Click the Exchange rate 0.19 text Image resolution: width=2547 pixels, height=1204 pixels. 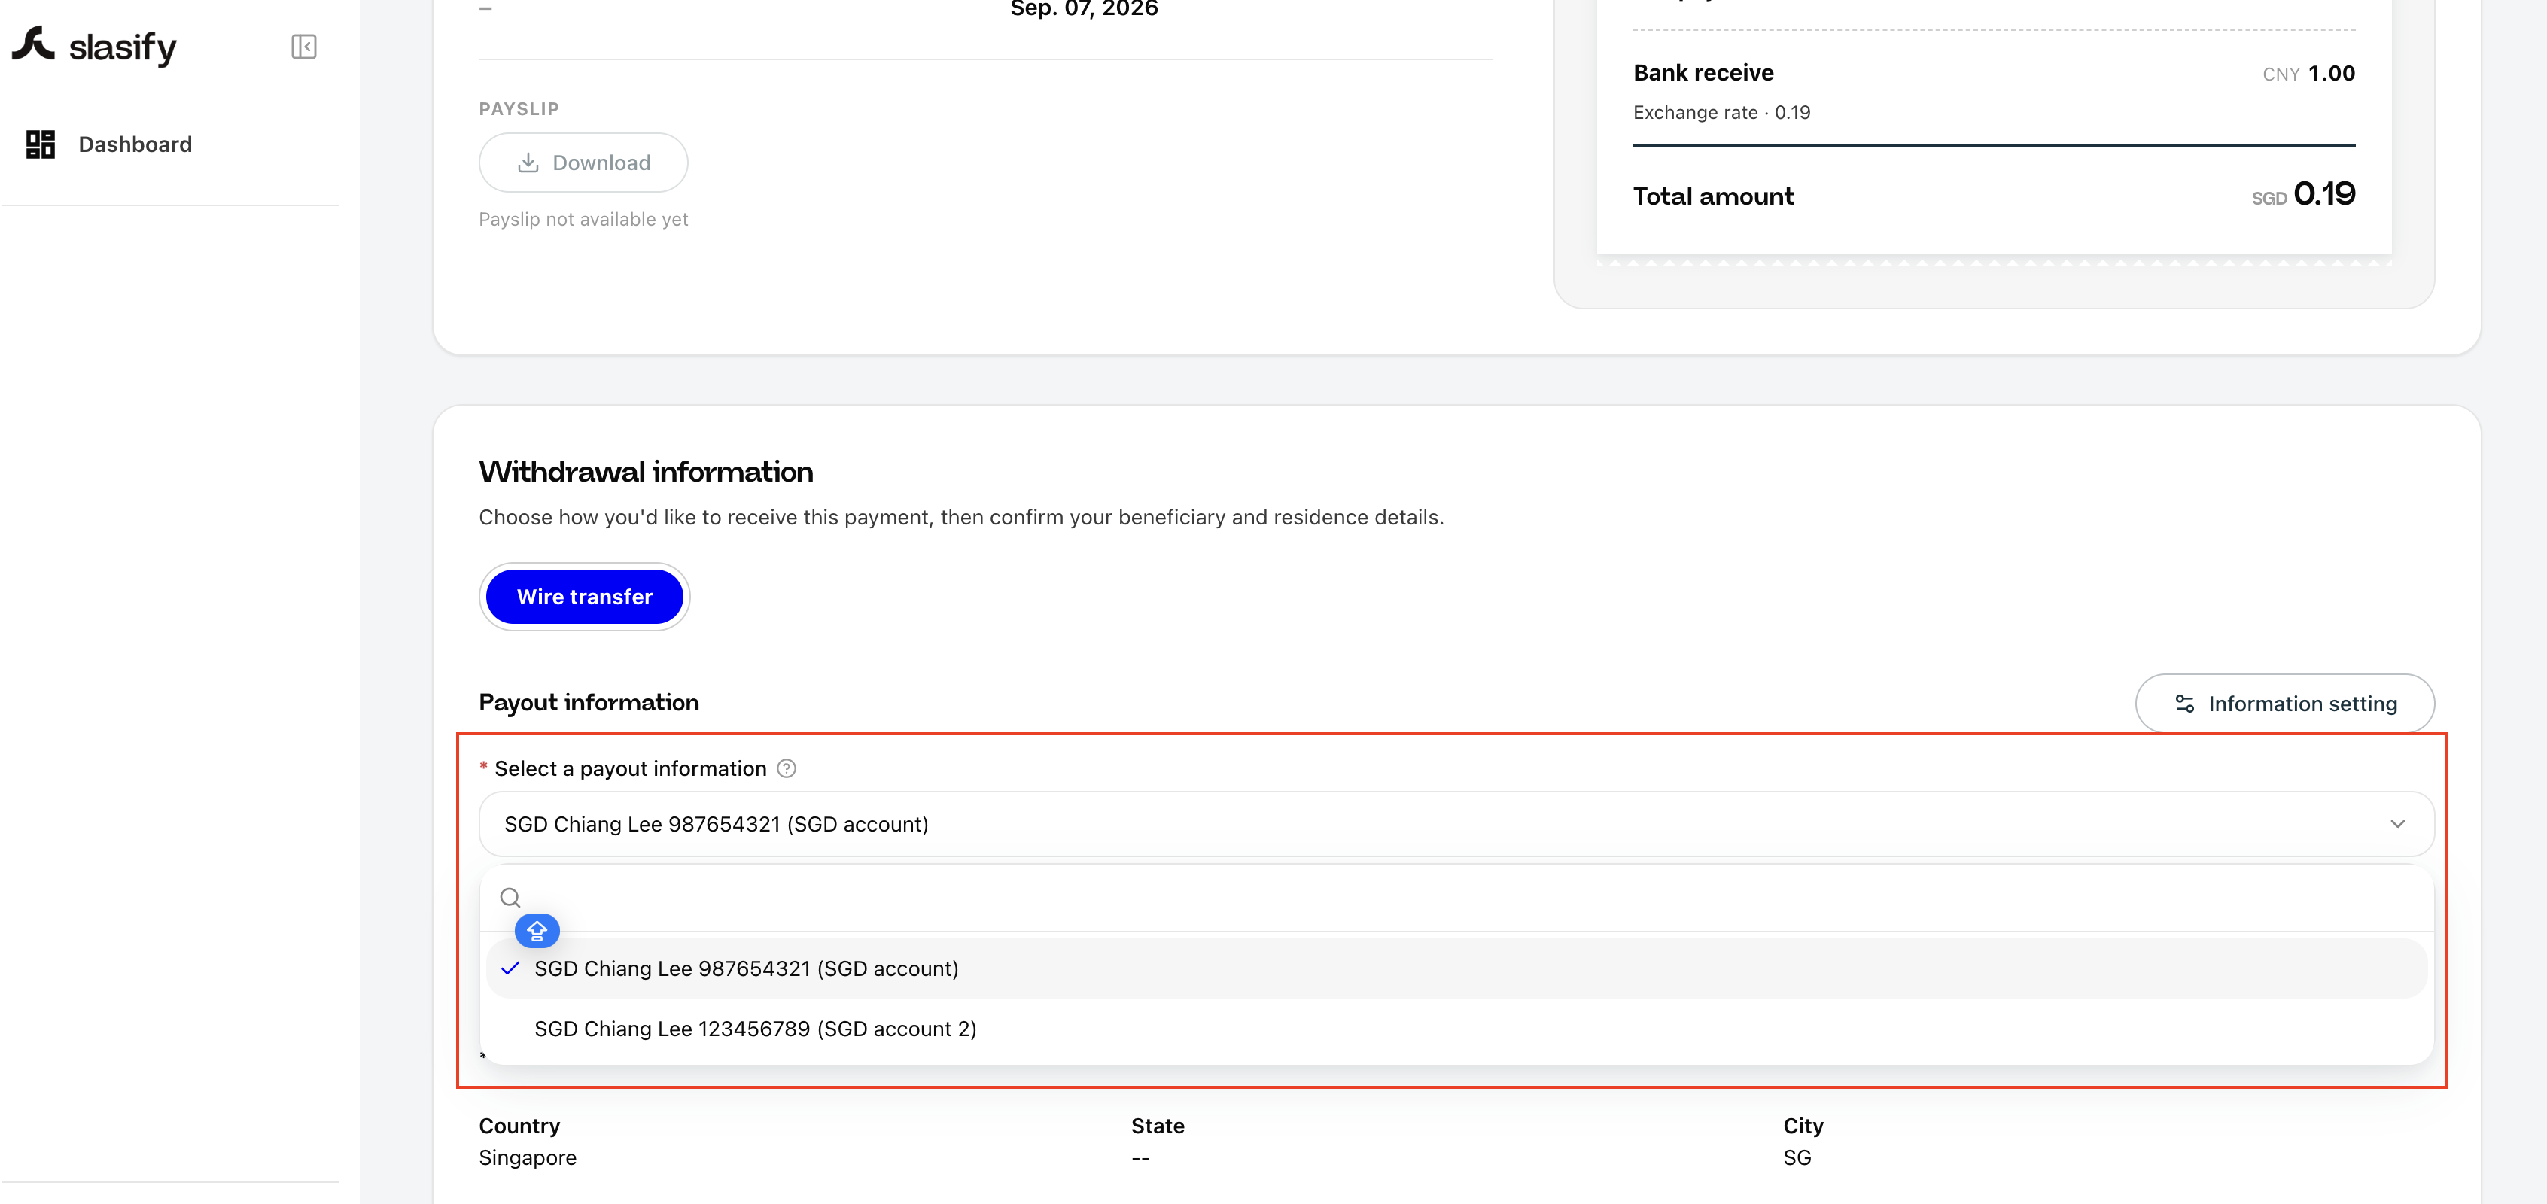(x=1721, y=113)
